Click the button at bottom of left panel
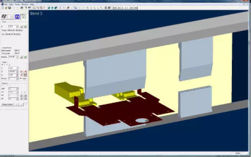The width and height of the screenshot is (251, 157). tap(7, 105)
